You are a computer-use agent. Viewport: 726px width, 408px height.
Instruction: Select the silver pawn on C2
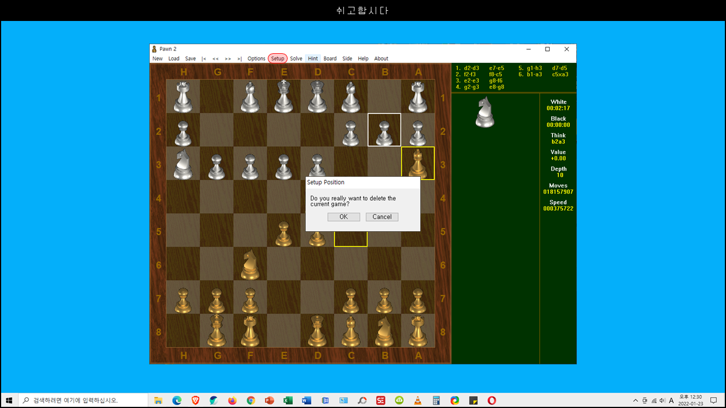click(351, 133)
